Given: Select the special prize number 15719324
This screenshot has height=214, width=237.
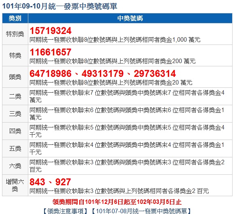Looking at the screenshot, I should click(51, 31).
